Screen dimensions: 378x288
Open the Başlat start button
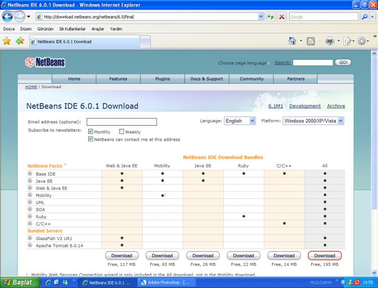click(20, 282)
